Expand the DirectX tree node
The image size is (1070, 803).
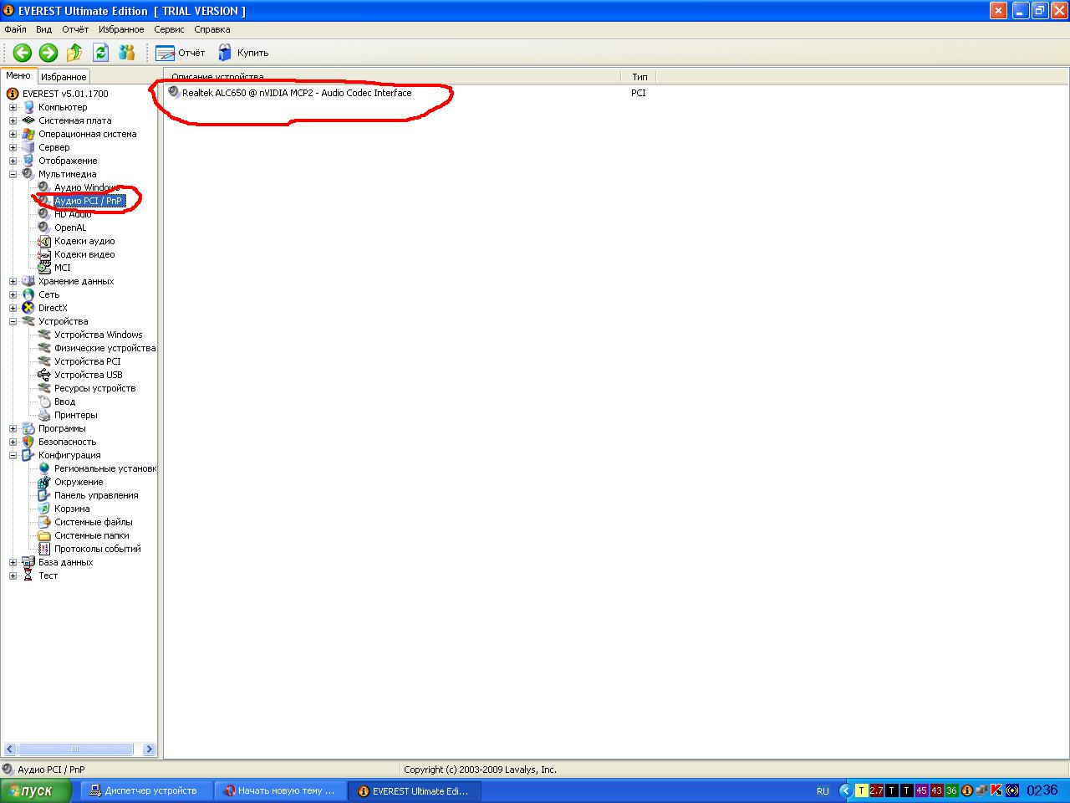point(13,308)
